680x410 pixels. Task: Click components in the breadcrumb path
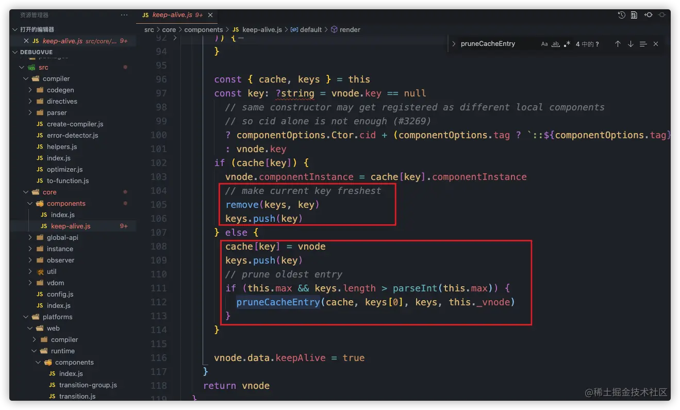pos(204,30)
